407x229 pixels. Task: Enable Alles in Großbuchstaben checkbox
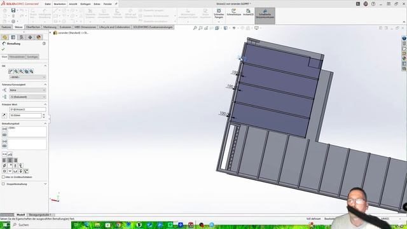point(3,177)
